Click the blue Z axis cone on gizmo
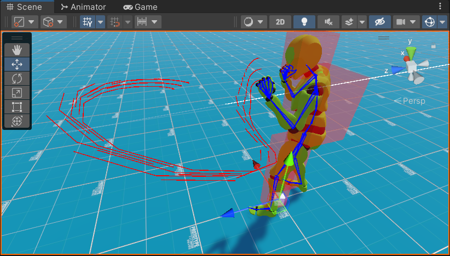Screen dimensions: 450x256 (398, 69)
